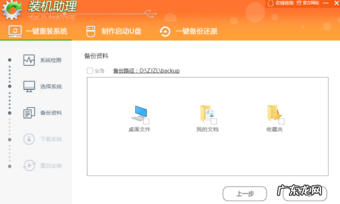The height and width of the screenshot is (204, 340).
Task: Tick the 我的文档 checkbox
Action: pyautogui.click(x=214, y=122)
